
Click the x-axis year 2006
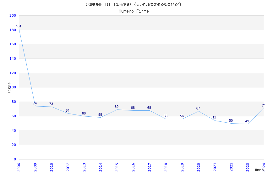point(19,167)
